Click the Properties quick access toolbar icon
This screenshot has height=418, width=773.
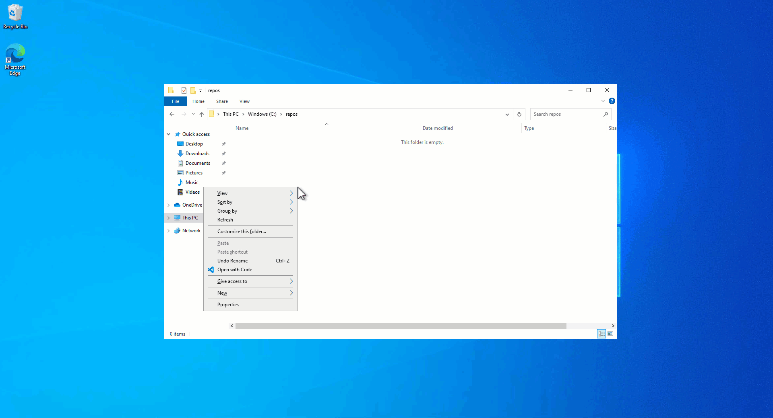(x=184, y=90)
